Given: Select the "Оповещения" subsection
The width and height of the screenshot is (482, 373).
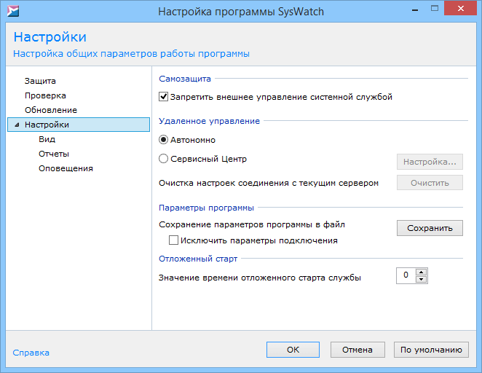Looking at the screenshot, I should (x=66, y=168).
